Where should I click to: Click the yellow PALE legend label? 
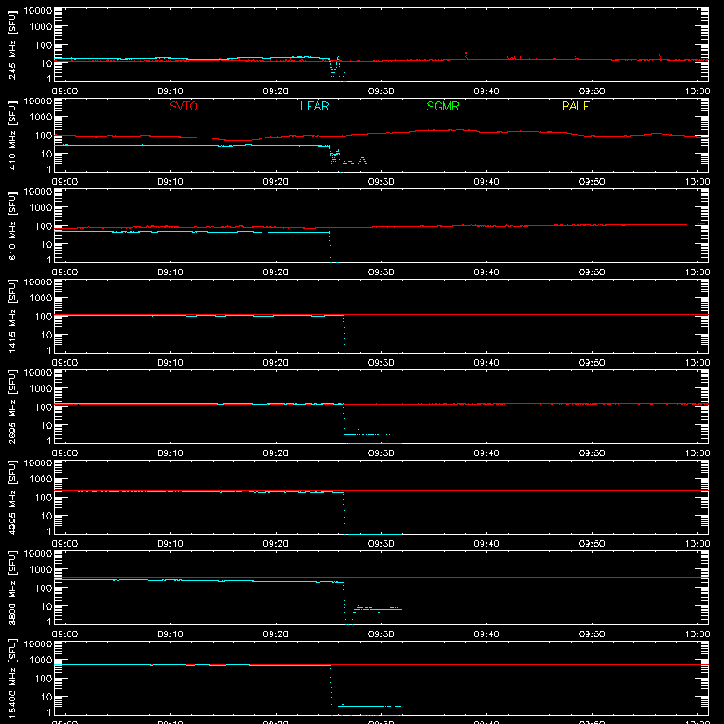[x=576, y=106]
